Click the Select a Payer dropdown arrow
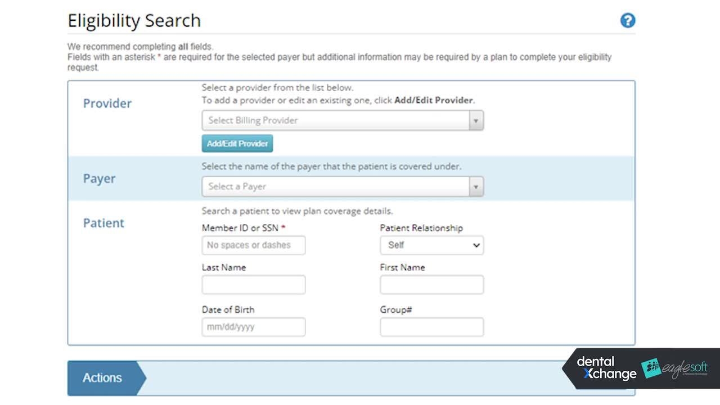The height and width of the screenshot is (405, 720). tap(476, 186)
